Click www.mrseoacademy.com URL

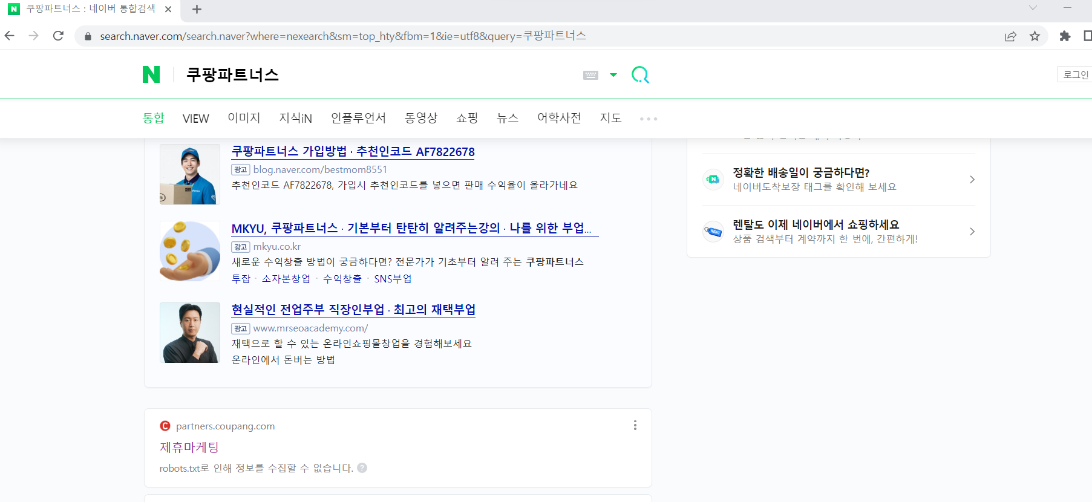[310, 328]
